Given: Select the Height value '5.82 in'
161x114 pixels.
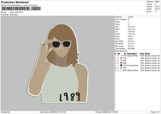Looking at the screenshot, I should tap(157, 6).
